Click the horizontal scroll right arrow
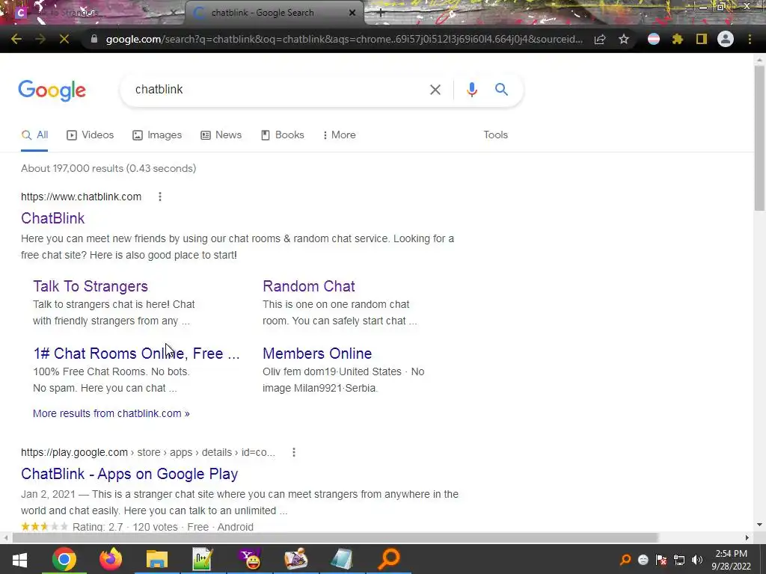 click(x=747, y=537)
